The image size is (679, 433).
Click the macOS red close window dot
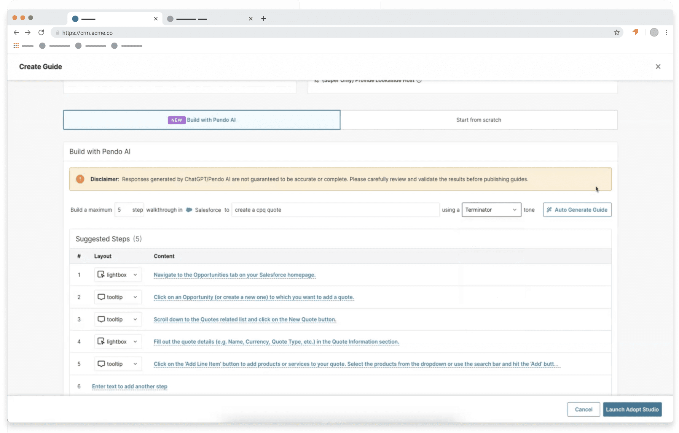[x=15, y=18]
